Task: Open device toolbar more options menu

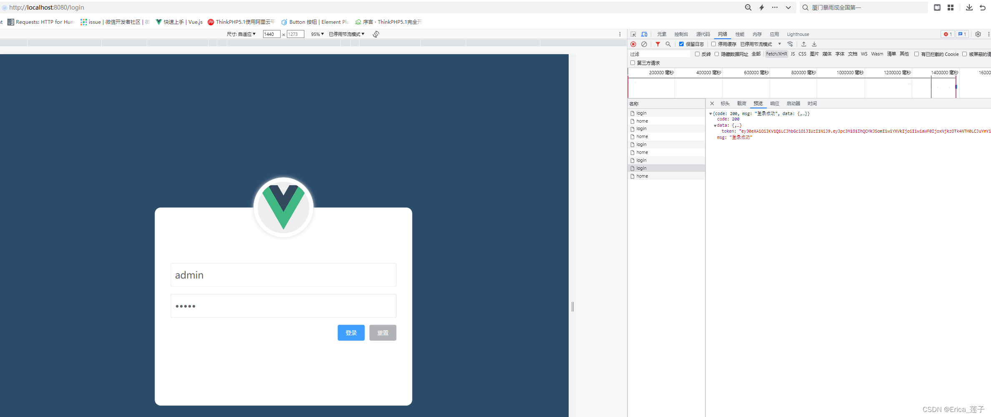Action: tap(620, 34)
